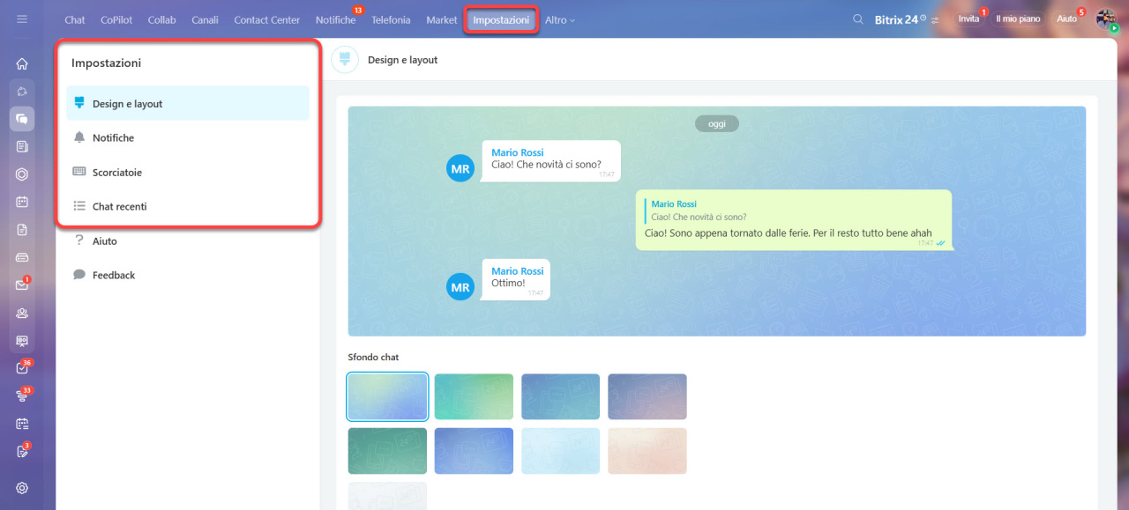Open Notifiche tab with badge 13

[336, 19]
